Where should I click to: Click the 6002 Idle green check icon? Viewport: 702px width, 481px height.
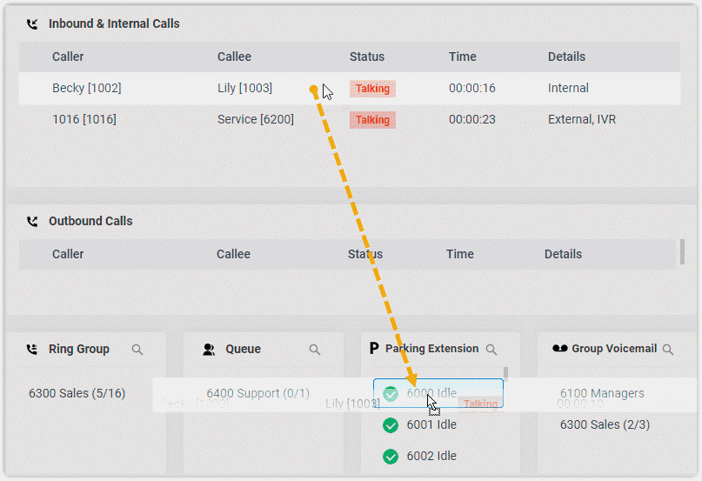click(391, 457)
